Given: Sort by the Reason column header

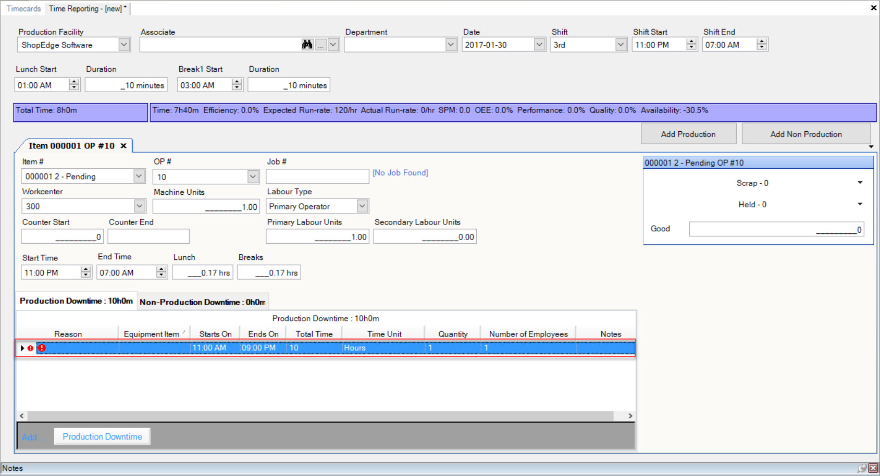Looking at the screenshot, I should 68,334.
